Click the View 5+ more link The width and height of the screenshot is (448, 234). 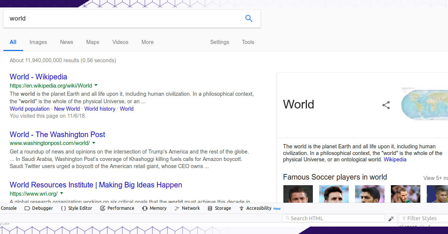pyautogui.click(x=435, y=178)
